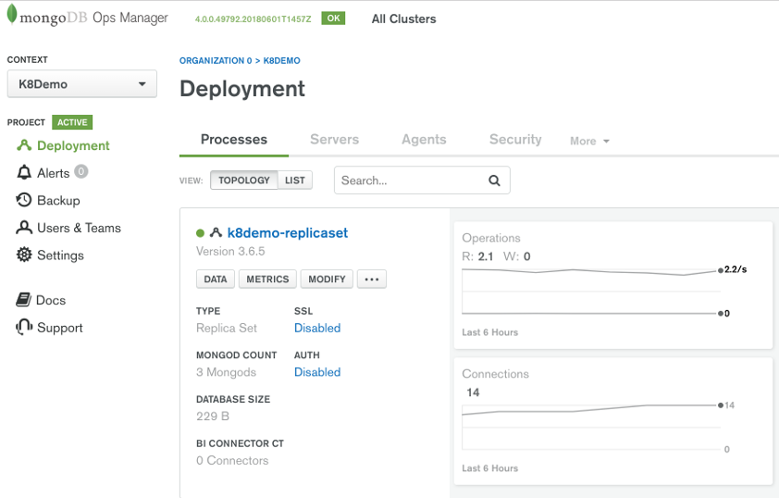Click the ORGANIZATION 0 breadcrumb
The width and height of the screenshot is (779, 498).
point(216,61)
